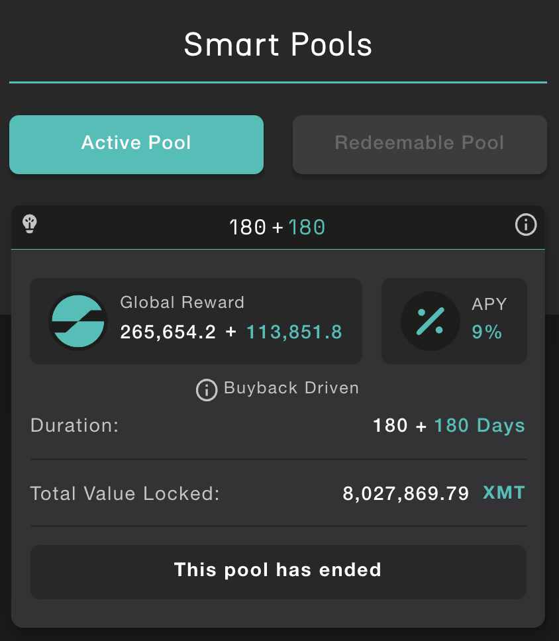The width and height of the screenshot is (559, 641).
Task: Click This pool has ended button
Action: 278,572
